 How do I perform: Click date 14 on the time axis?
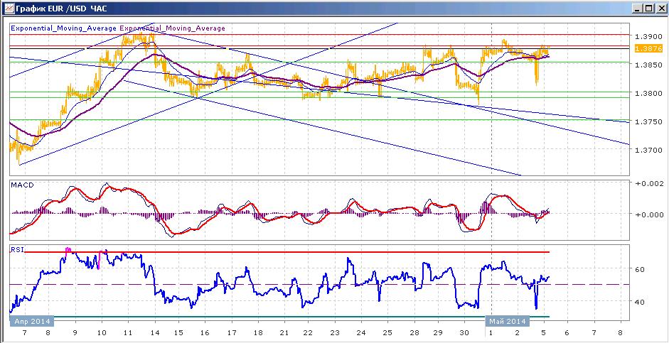point(154,332)
